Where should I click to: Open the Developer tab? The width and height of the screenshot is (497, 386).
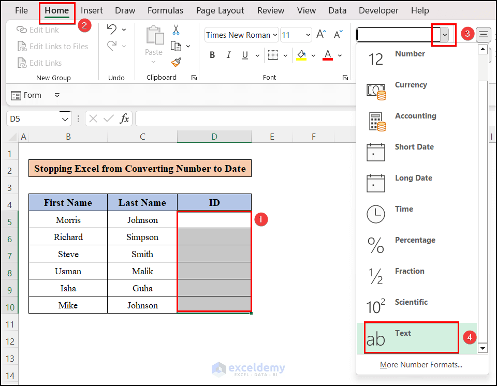click(378, 10)
